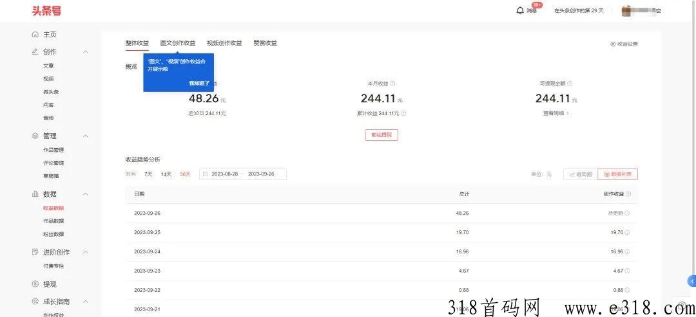Switch to 图文创作收益 tab
This screenshot has height=317, width=696.
178,43
